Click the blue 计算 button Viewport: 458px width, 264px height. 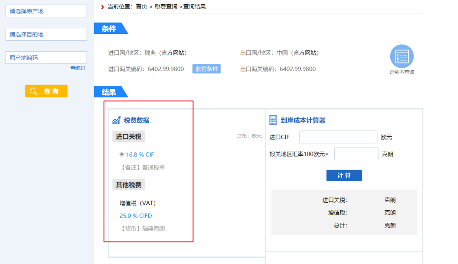pyautogui.click(x=344, y=176)
